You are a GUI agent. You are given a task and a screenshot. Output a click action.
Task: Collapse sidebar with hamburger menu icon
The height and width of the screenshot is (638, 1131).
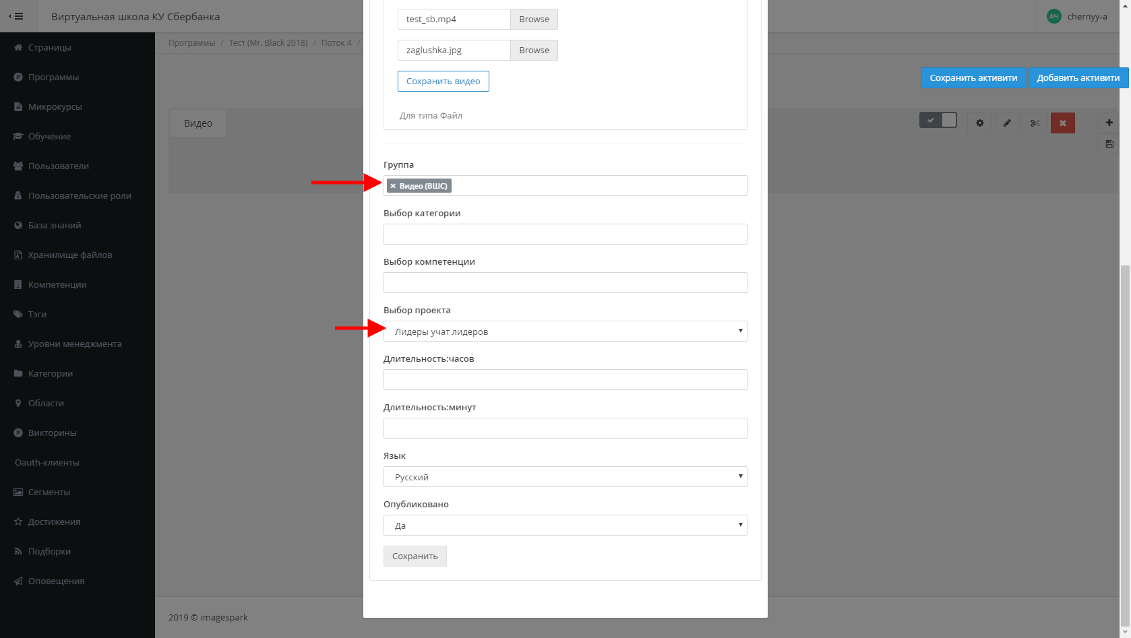click(16, 16)
